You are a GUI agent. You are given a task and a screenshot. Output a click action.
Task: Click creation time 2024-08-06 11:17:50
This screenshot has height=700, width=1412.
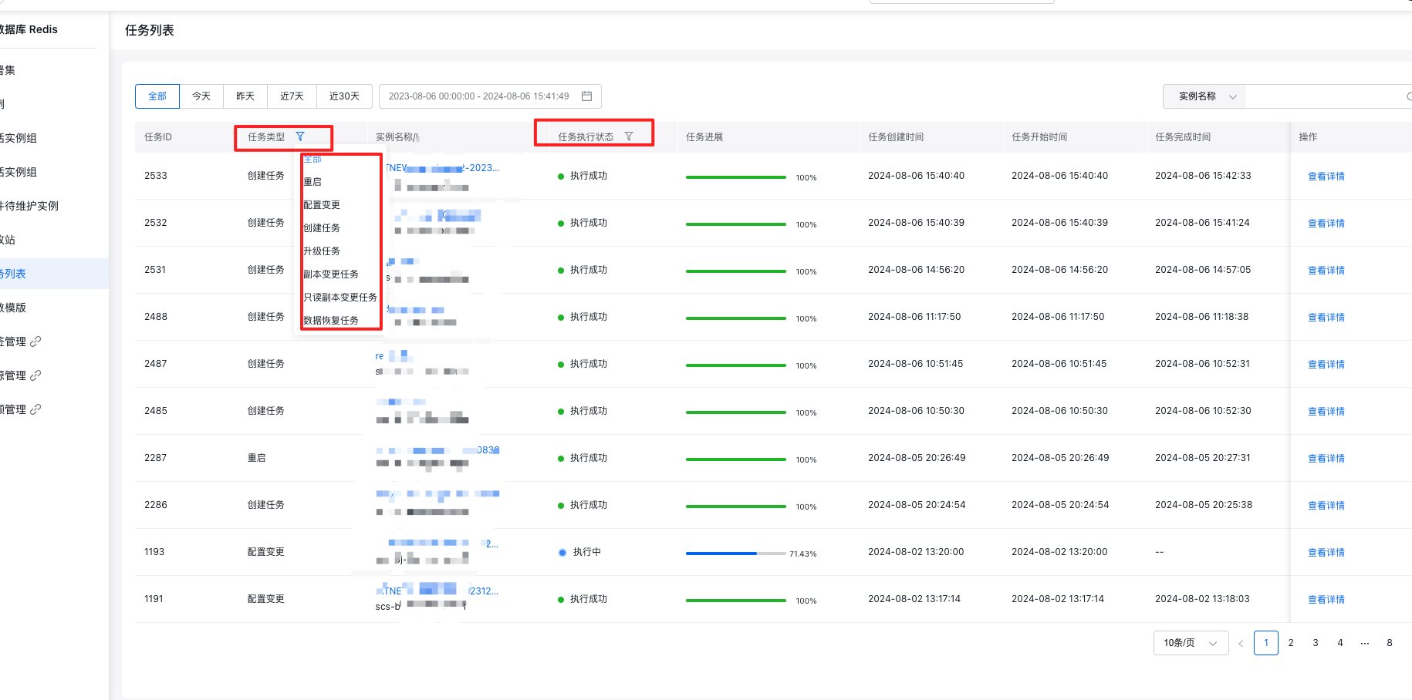click(914, 317)
